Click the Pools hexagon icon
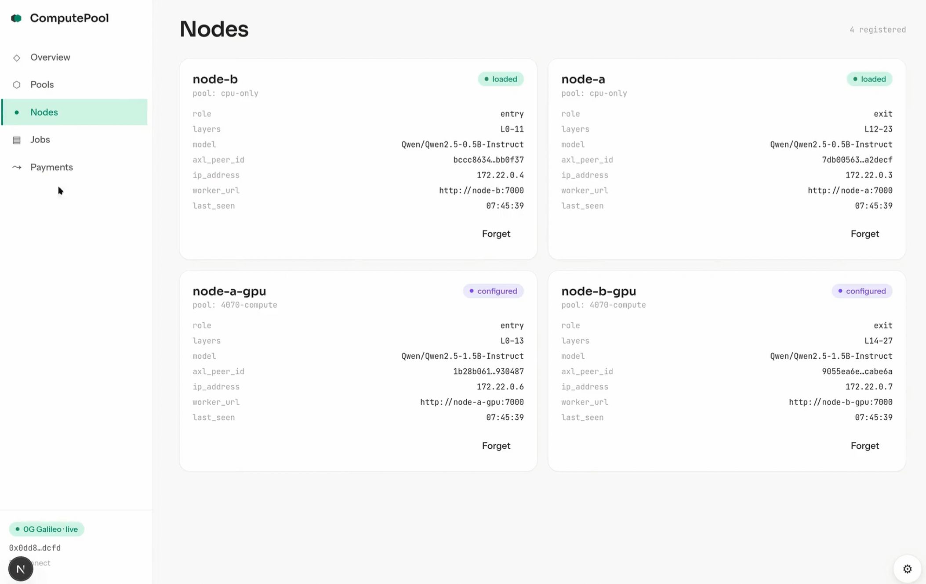 [x=17, y=85]
